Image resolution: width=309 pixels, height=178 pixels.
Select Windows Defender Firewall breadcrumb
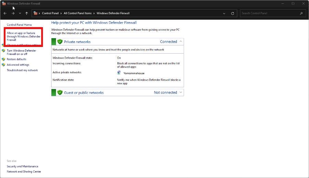113,13
